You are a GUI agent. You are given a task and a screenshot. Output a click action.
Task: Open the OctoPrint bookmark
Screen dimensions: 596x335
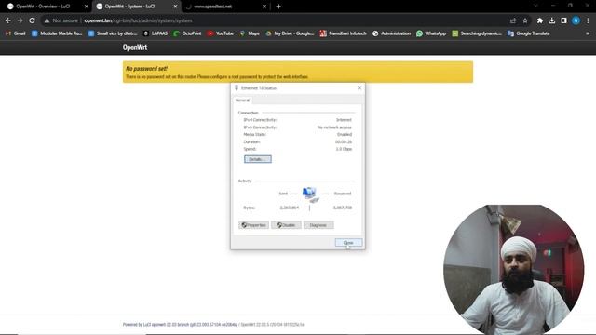(187, 33)
